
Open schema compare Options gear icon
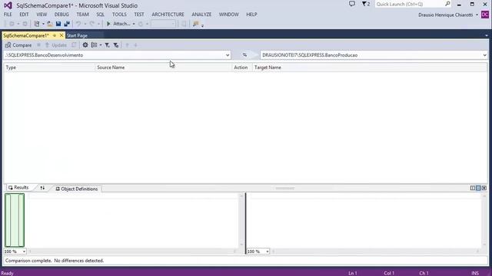tap(85, 45)
